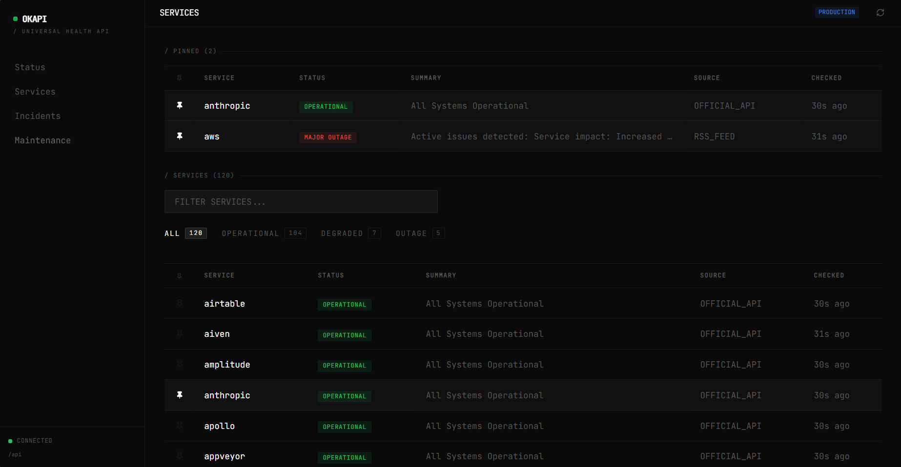The width and height of the screenshot is (901, 467).
Task: Click OPERATIONAL badge in pinned anthropic row
Action: [326, 107]
